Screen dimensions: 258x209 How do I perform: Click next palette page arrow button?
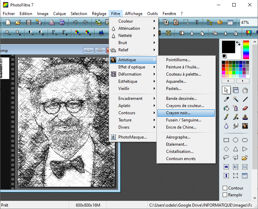243,81
